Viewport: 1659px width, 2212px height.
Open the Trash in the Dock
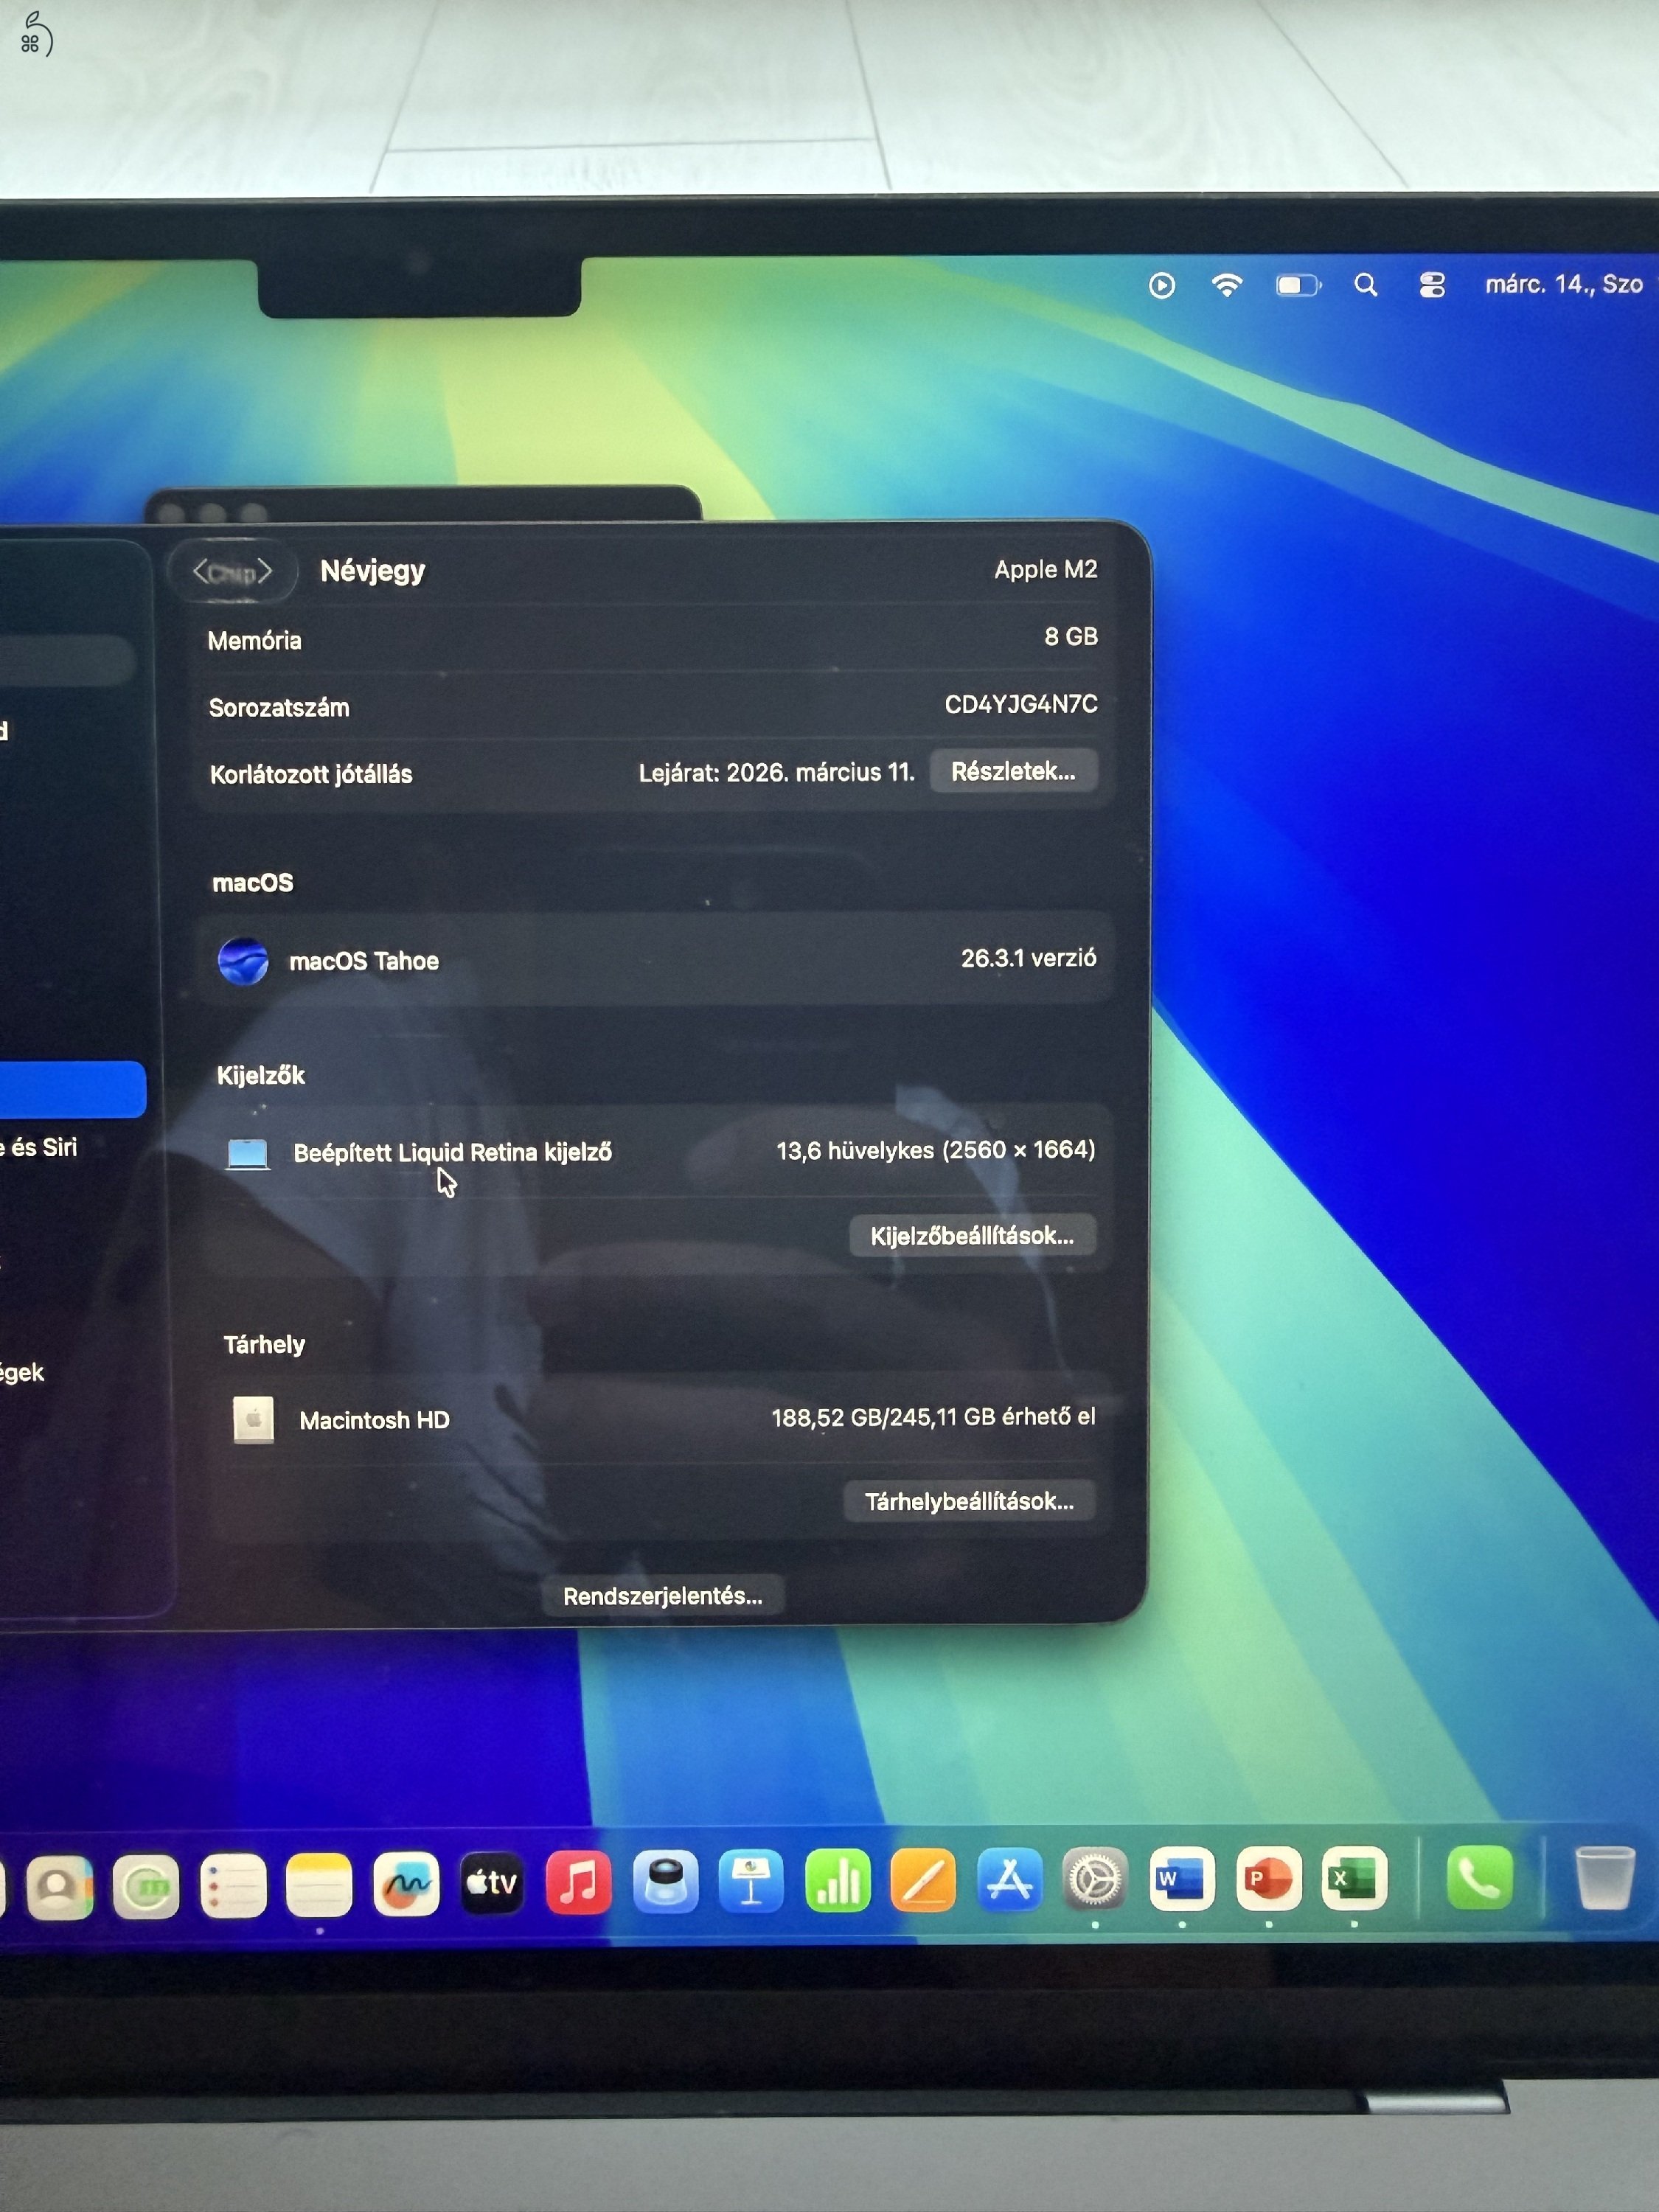pyautogui.click(x=1605, y=1877)
